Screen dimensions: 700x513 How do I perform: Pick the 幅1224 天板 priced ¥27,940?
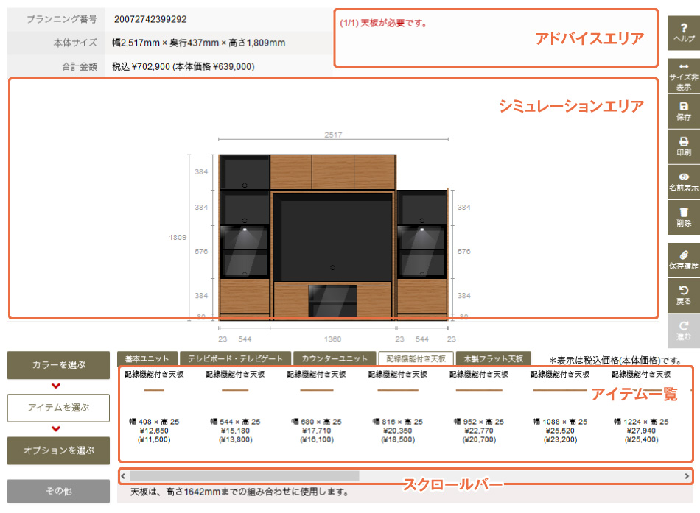(640, 408)
